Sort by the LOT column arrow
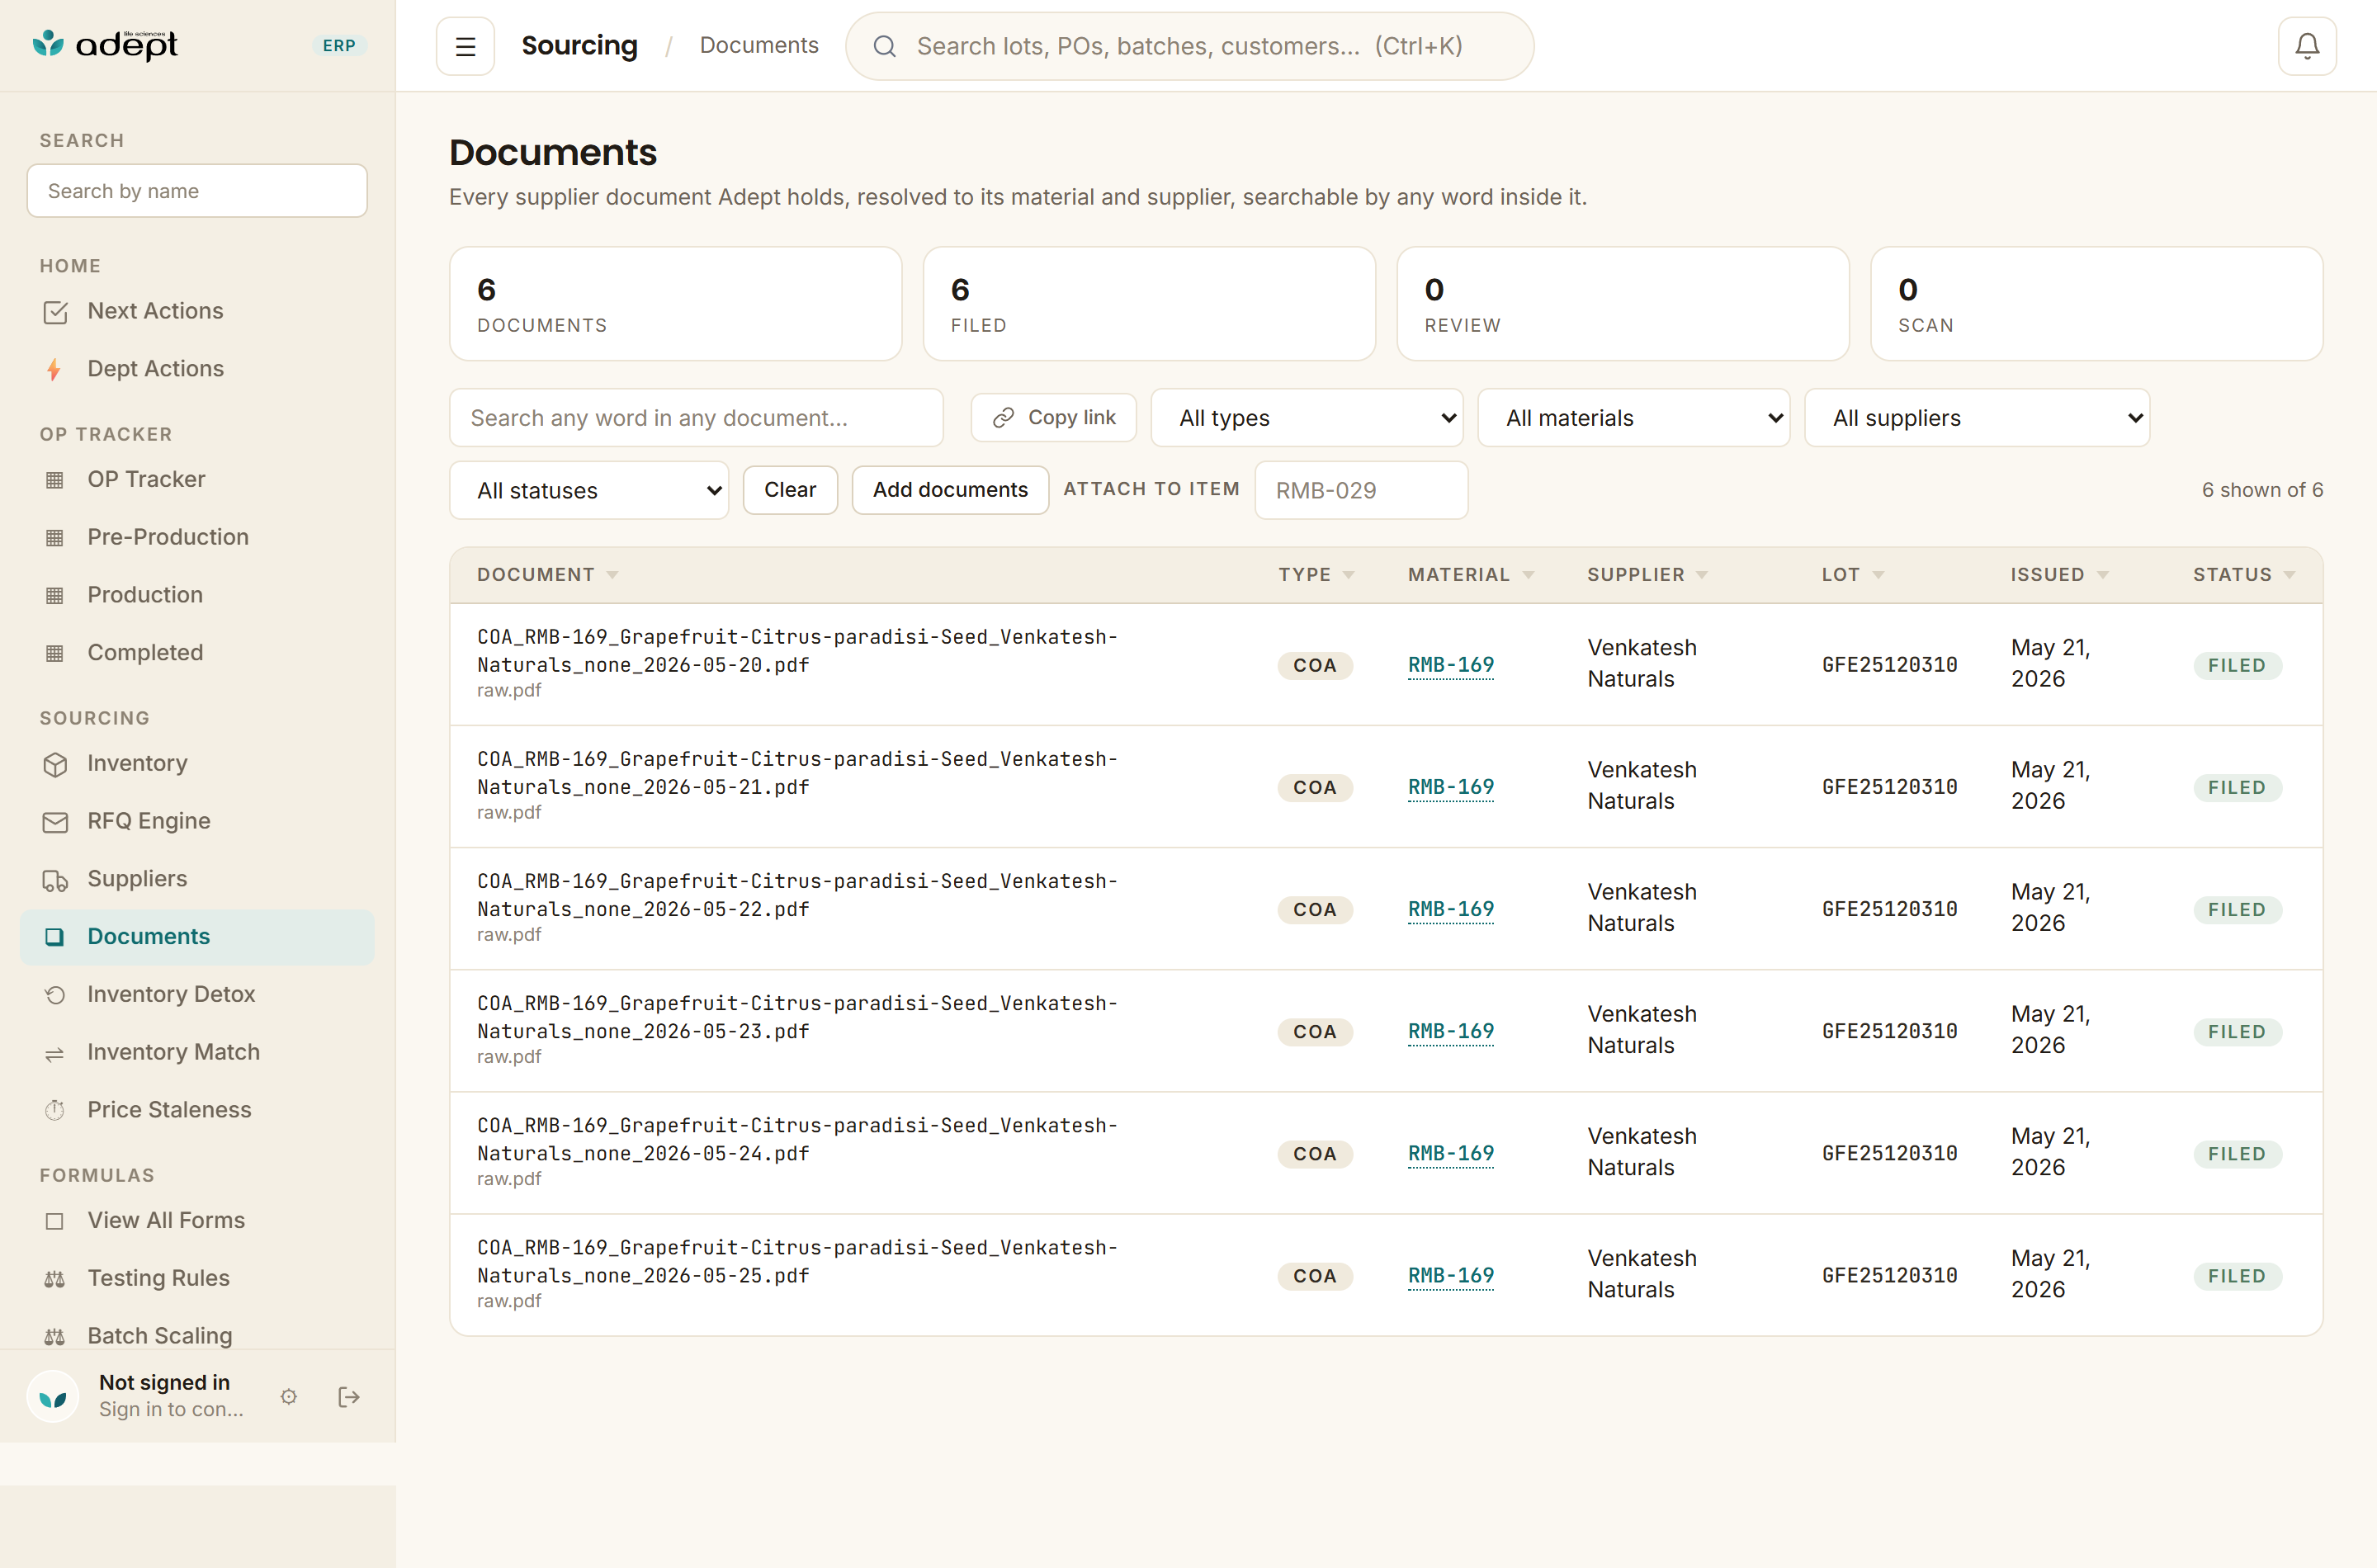The width and height of the screenshot is (2377, 1568). coord(1878,575)
